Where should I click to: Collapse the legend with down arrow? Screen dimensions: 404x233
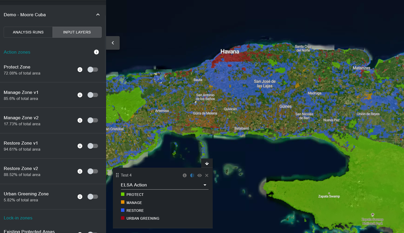tap(207, 163)
